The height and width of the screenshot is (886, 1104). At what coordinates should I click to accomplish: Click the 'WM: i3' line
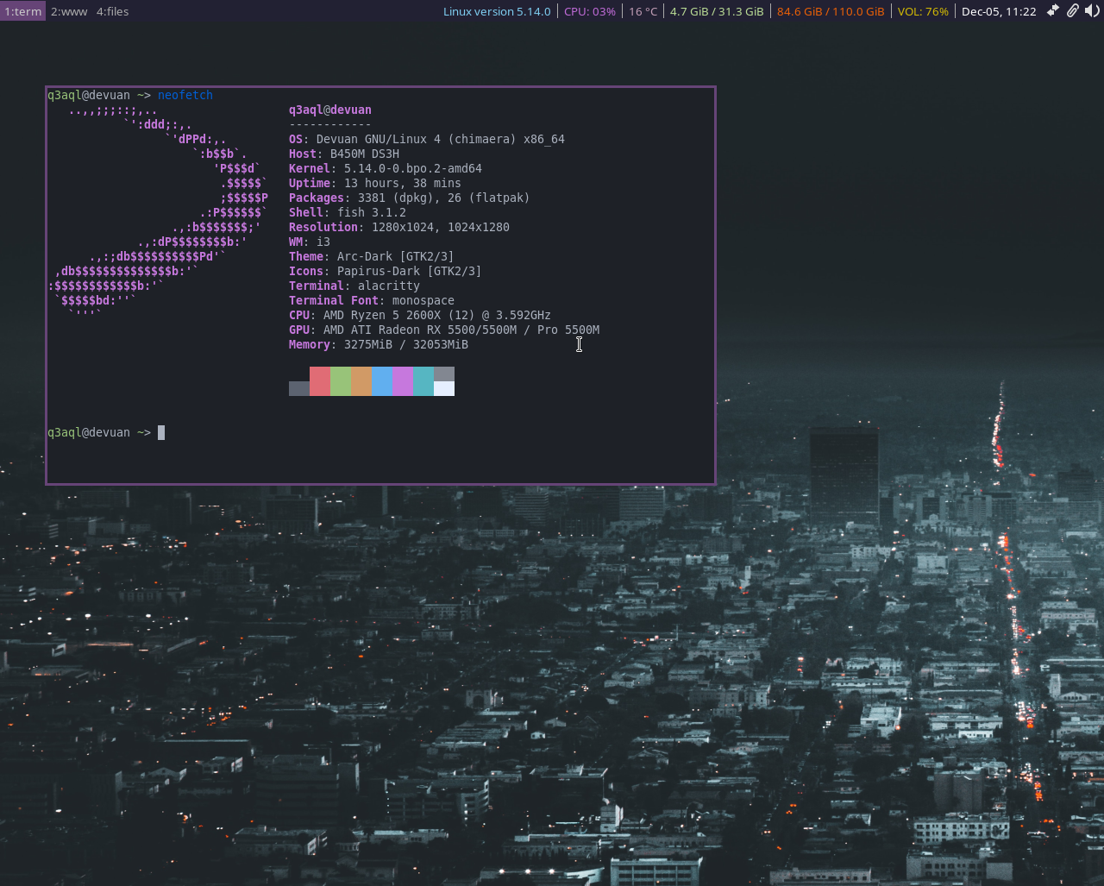point(310,242)
